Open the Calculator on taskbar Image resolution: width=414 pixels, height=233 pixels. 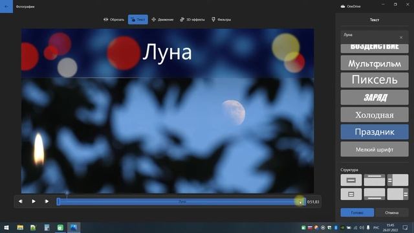pos(47,227)
